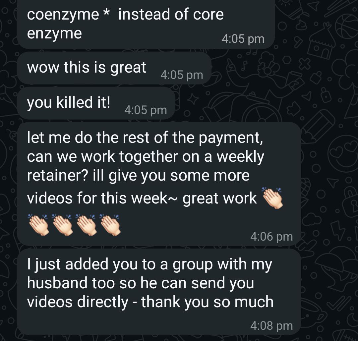Click the 4:06 pm timestamp
Screen dimensions: 358x341
pyautogui.click(x=271, y=237)
